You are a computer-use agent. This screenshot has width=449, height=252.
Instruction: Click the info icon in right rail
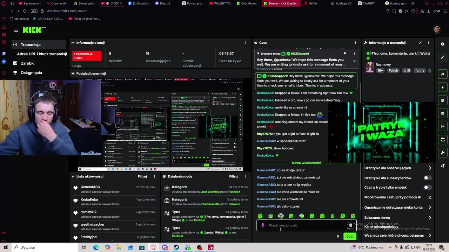tap(443, 44)
